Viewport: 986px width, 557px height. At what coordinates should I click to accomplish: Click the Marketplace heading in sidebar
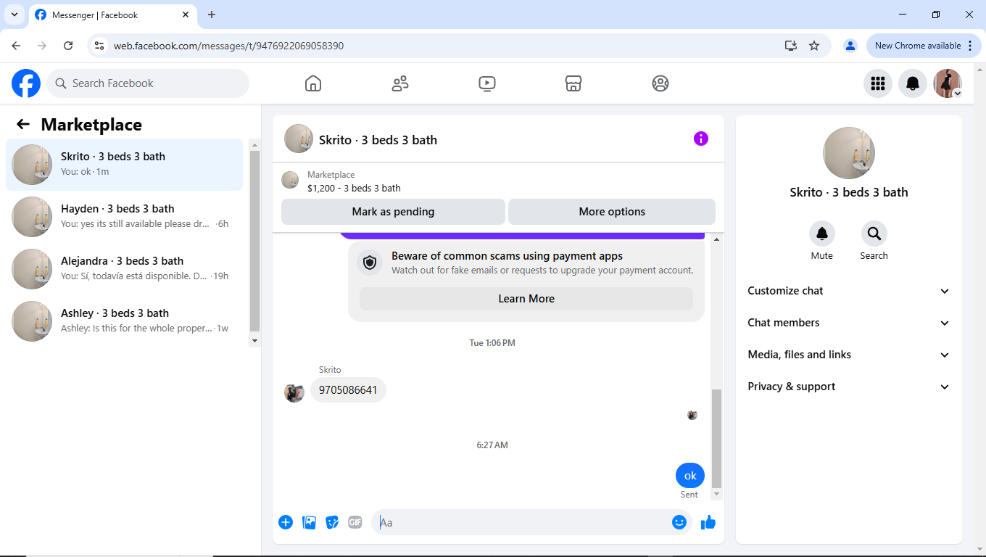(x=91, y=125)
